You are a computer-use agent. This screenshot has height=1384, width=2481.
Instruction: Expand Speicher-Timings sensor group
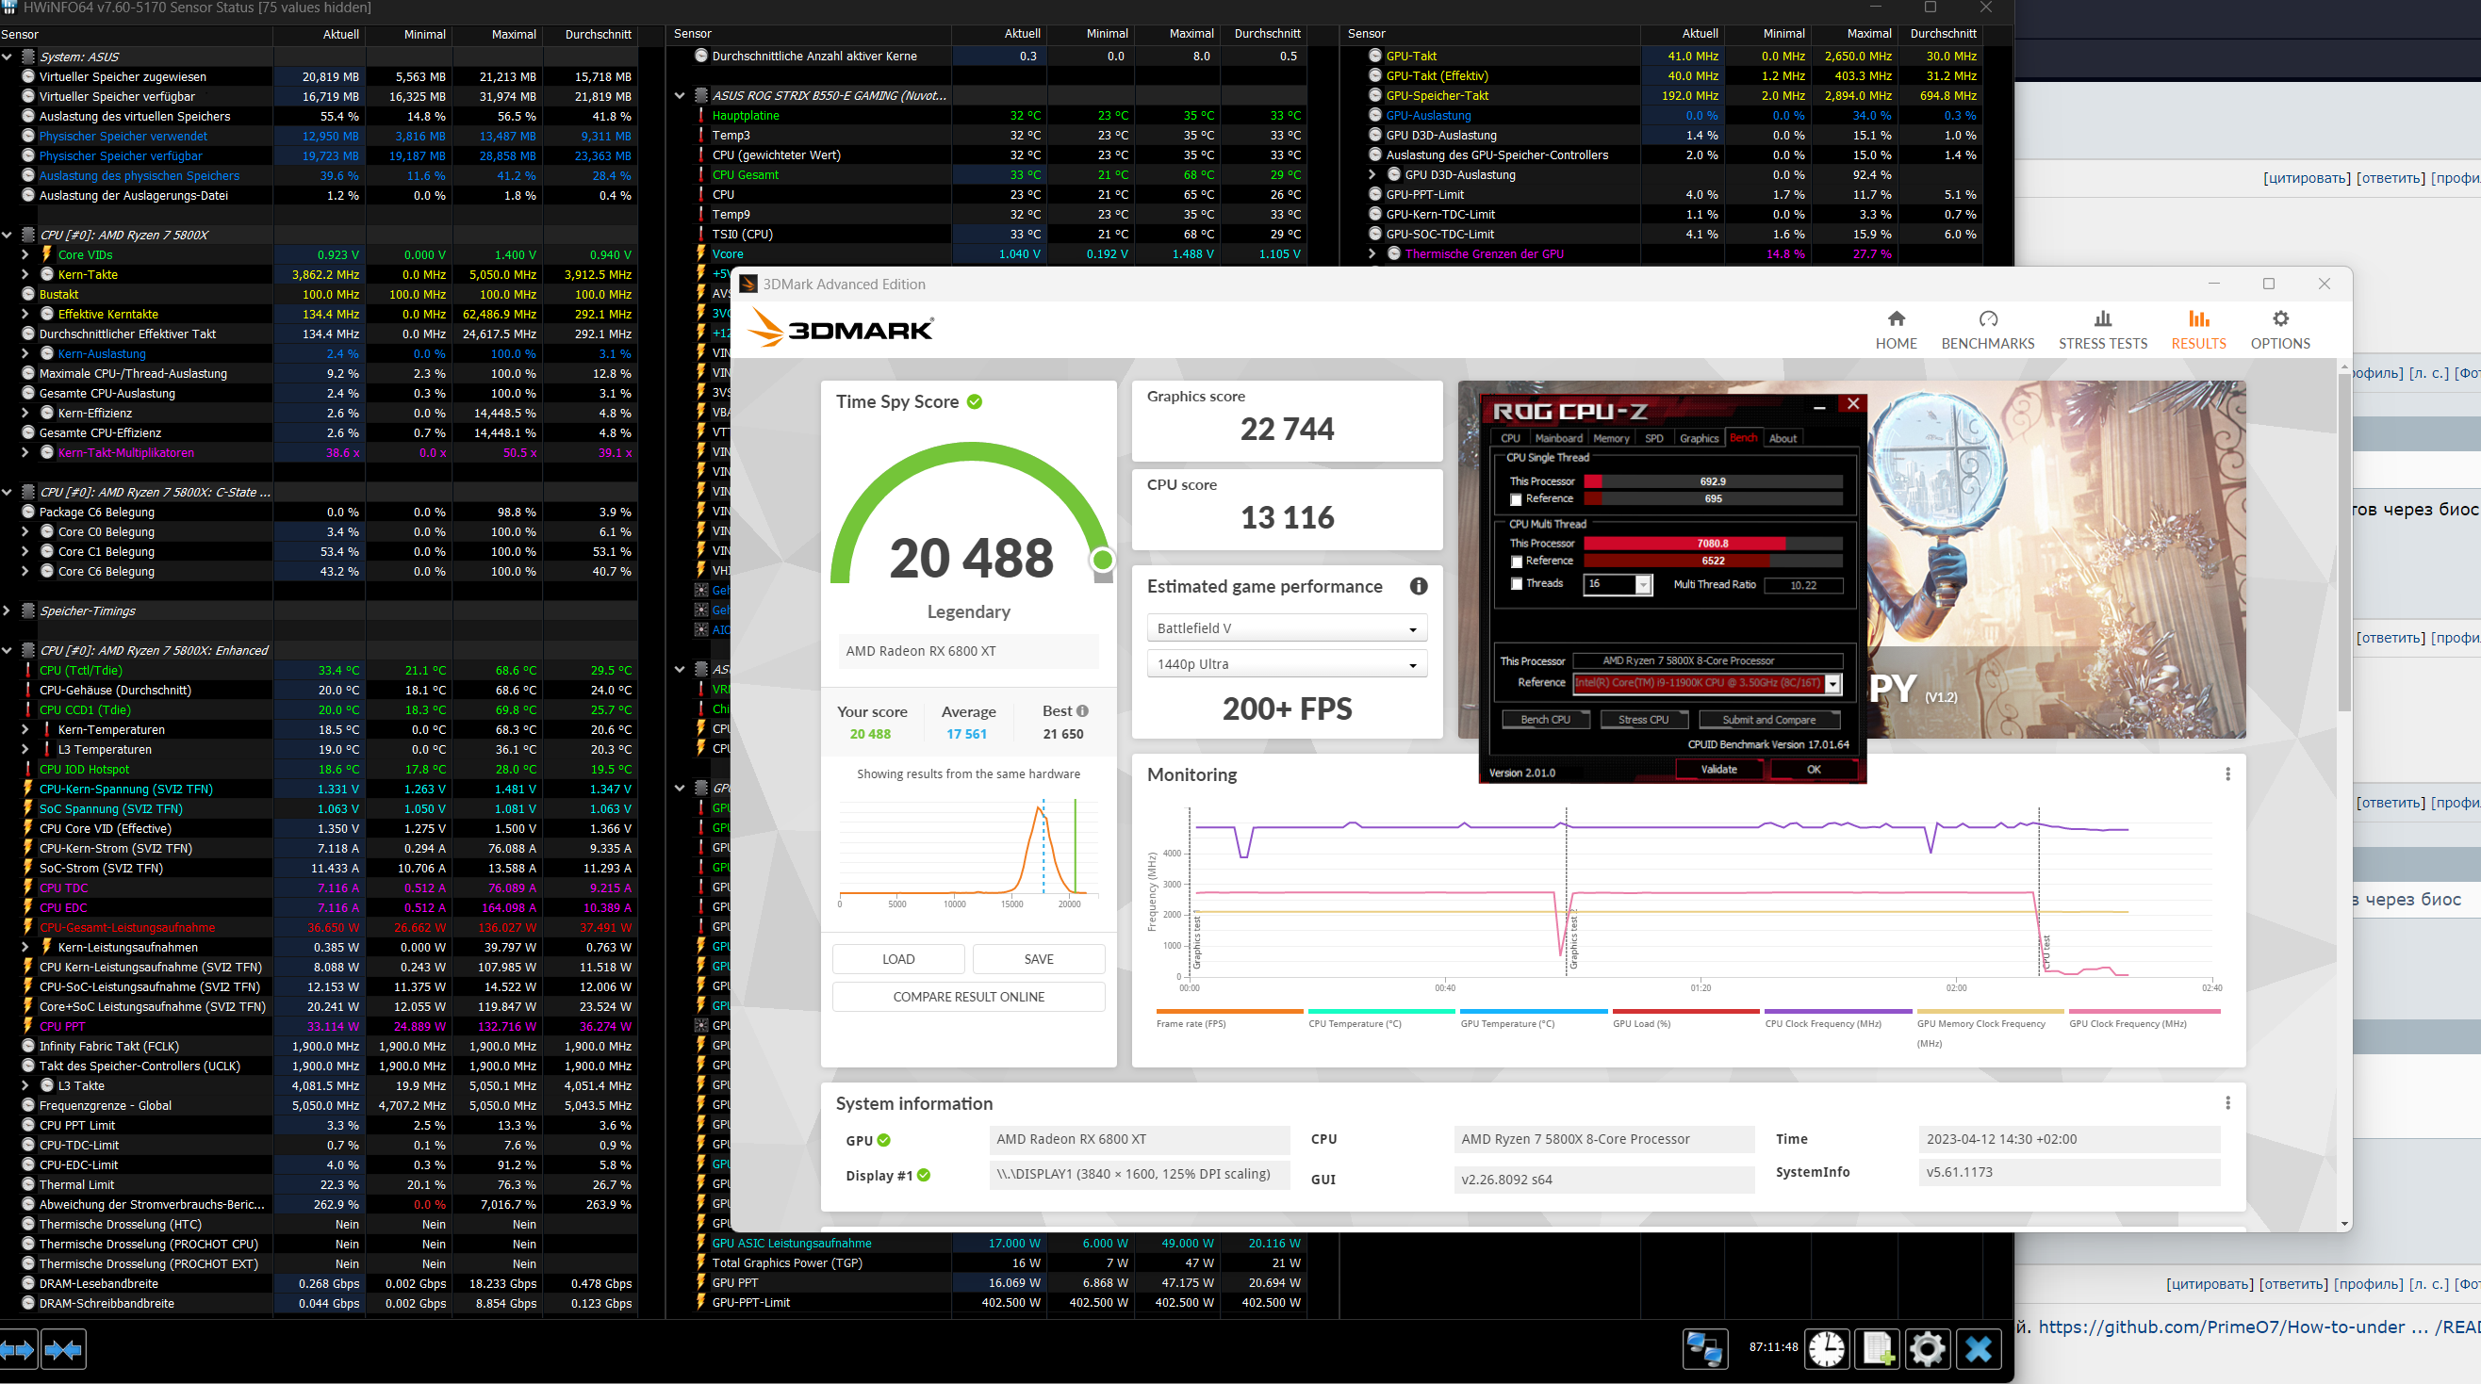point(8,611)
